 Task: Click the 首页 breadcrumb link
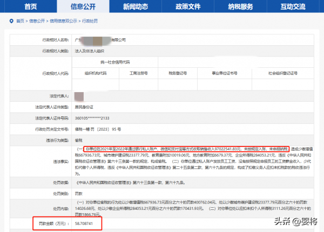click(20, 20)
